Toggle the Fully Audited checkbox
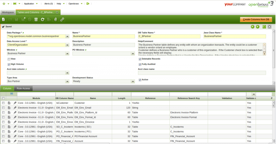Screen dimensions: 276x144 (140, 64)
